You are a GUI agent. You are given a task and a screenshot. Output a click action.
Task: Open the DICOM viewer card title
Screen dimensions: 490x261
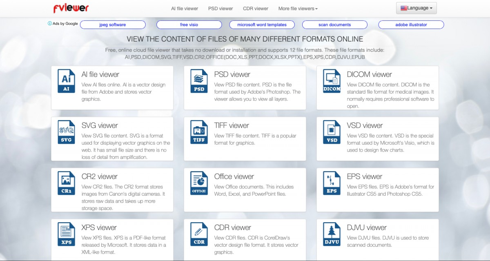tap(369, 74)
